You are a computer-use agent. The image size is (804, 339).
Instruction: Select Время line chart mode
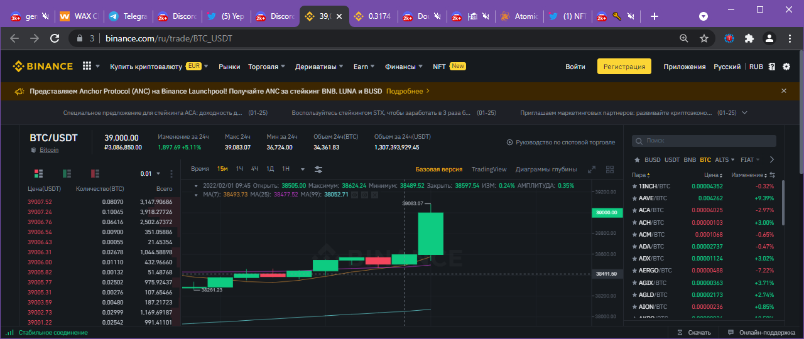pyautogui.click(x=200, y=169)
